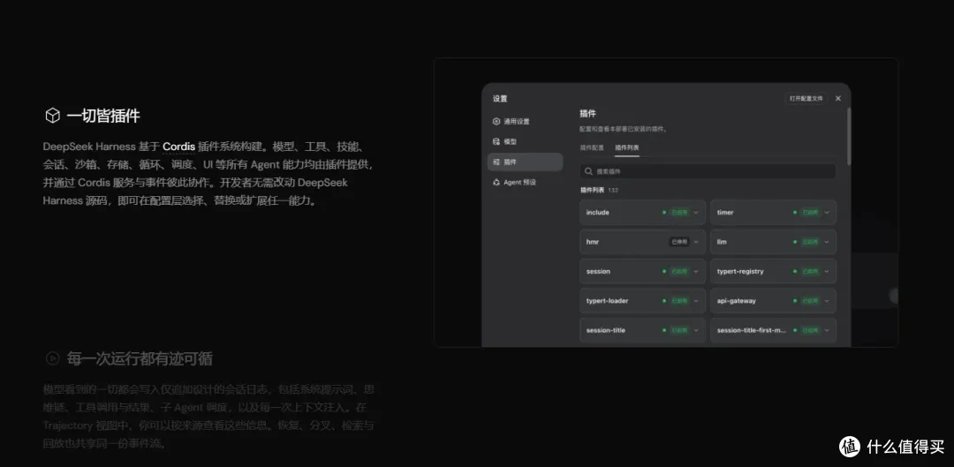Click the 已启用 badge on llm
Image resolution: width=954 pixels, height=467 pixels.
[810, 242]
